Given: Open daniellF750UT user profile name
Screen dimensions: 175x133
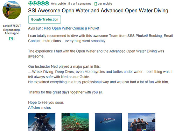Looking at the screenshot, I should (x=12, y=26).
